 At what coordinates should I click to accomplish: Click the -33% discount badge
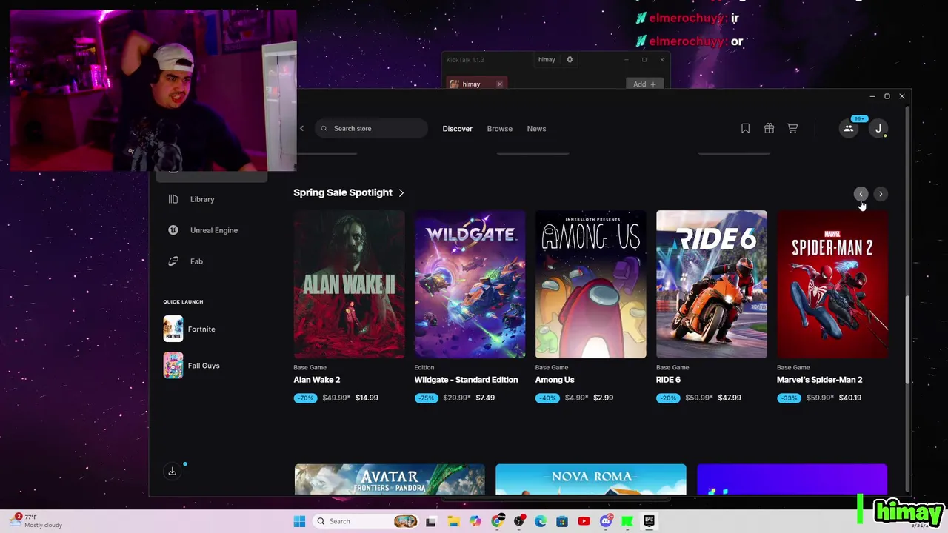click(789, 398)
